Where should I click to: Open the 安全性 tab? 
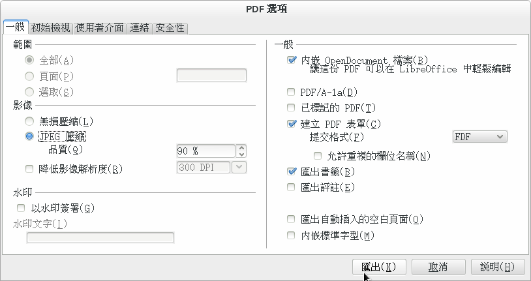click(x=170, y=28)
